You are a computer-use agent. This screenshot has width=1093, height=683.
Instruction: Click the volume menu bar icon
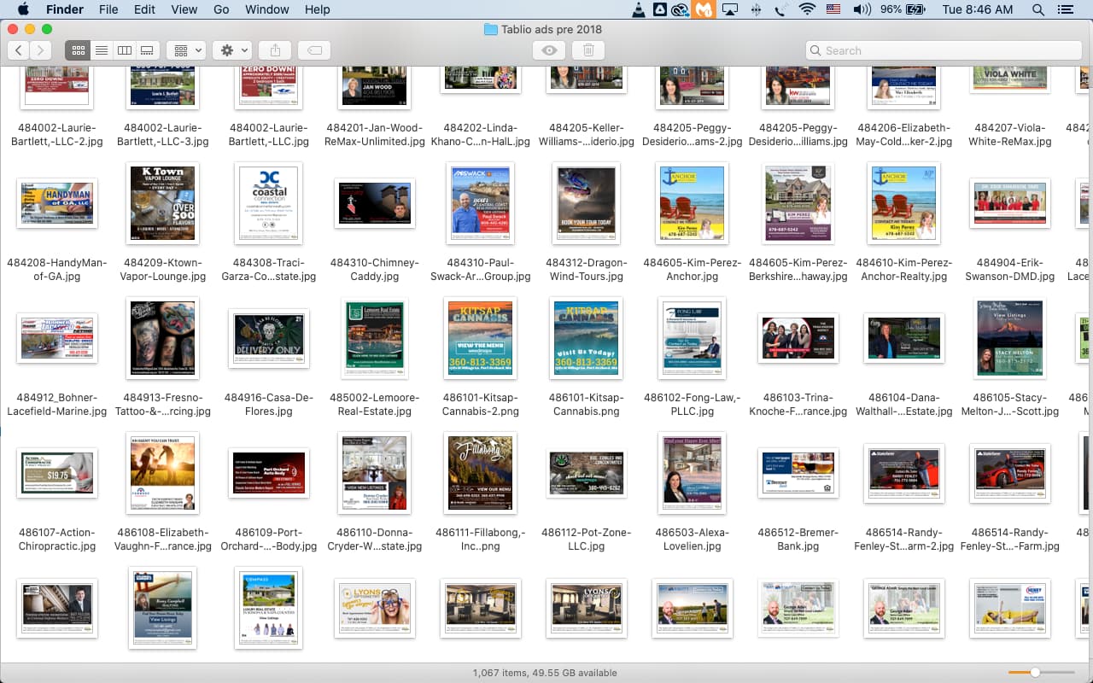pyautogui.click(x=862, y=9)
